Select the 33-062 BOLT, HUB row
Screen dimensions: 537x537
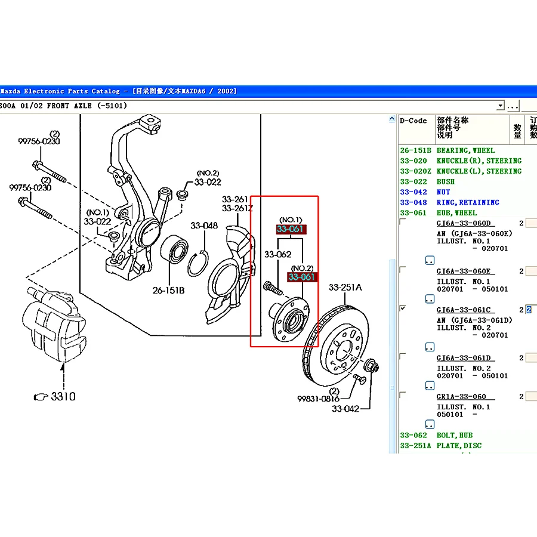[467, 436]
